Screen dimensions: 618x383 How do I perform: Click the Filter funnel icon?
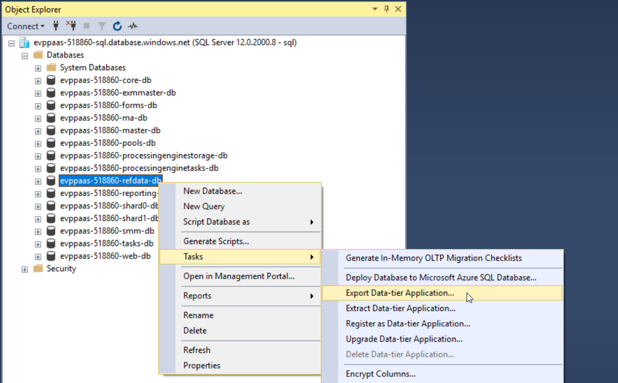(102, 26)
